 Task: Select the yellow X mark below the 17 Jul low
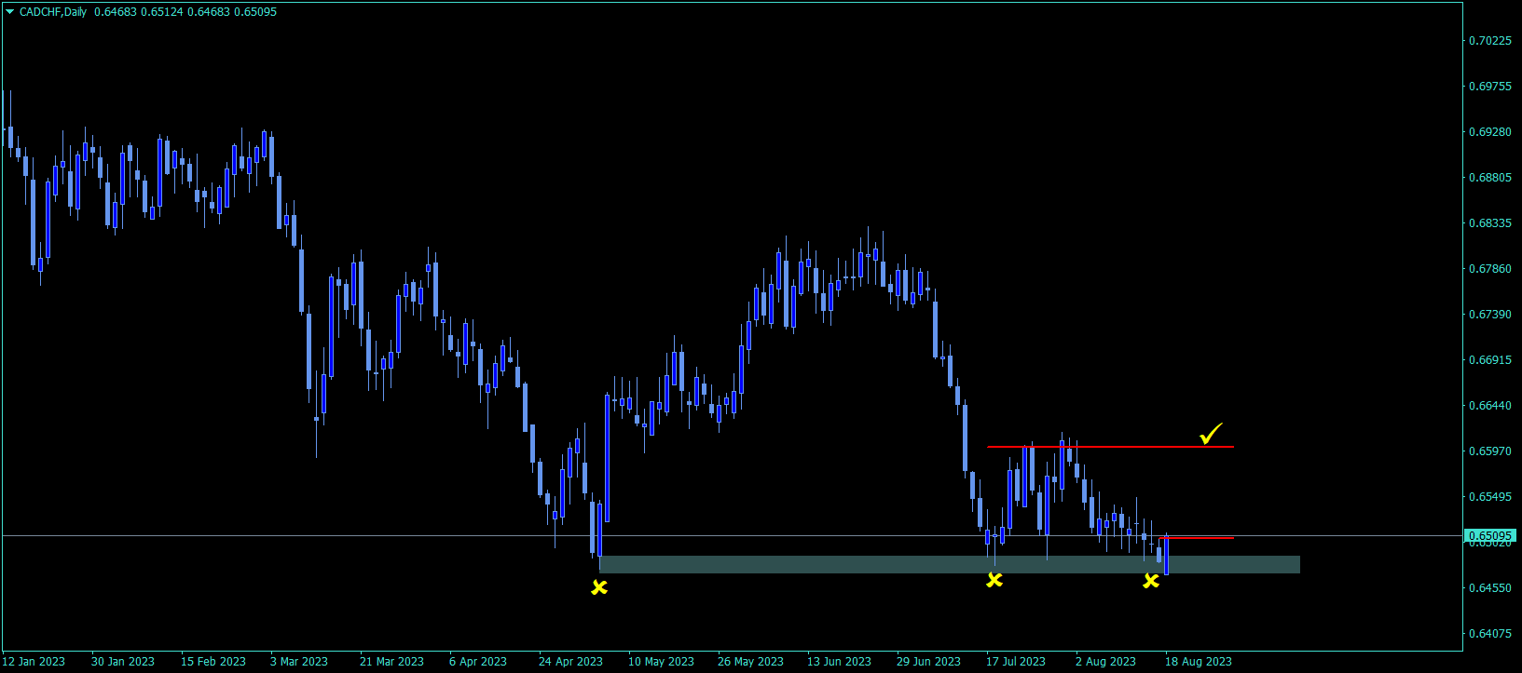click(x=994, y=580)
